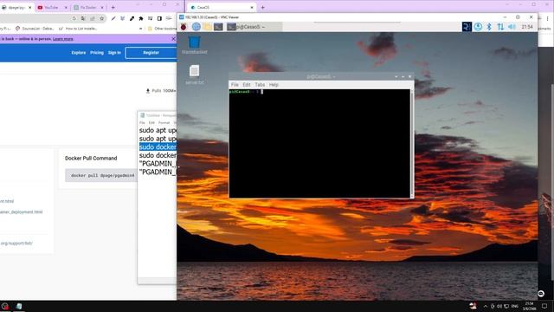The width and height of the screenshot is (554, 312).
Task: Open the Edit menu in the terminal window
Action: (246, 85)
